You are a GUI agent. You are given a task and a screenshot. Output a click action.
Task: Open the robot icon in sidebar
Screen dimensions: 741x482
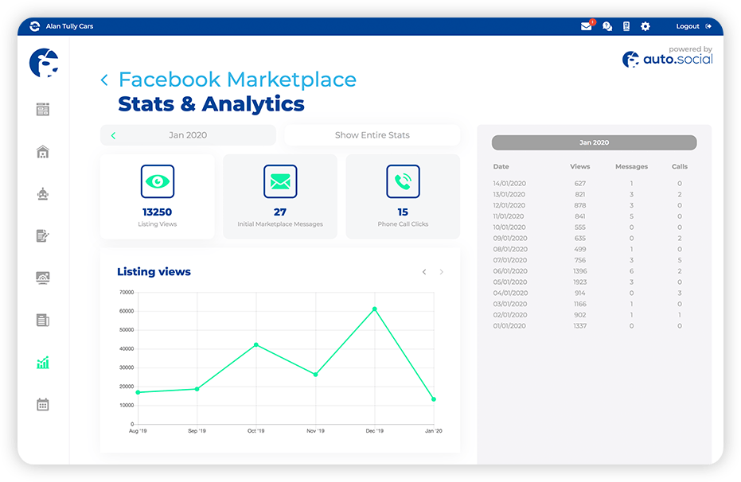43,193
